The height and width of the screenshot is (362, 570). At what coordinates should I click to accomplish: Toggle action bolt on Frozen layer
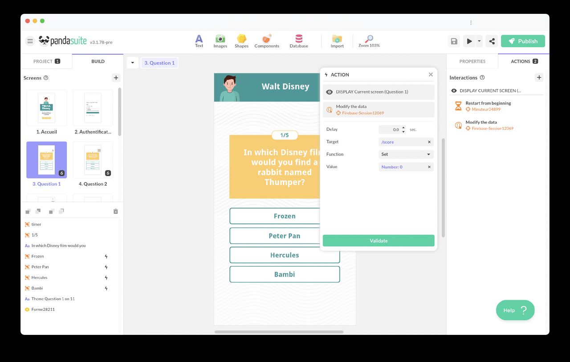(106, 256)
